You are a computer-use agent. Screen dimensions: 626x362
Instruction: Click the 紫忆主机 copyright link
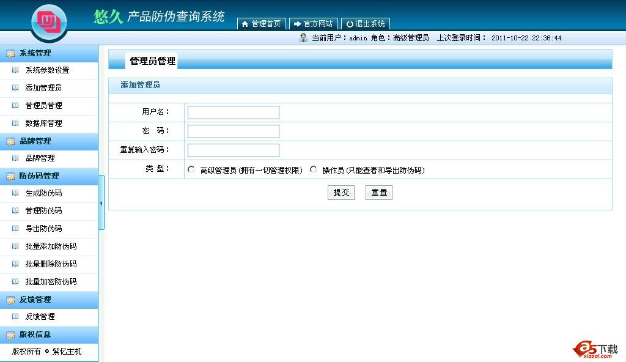(67, 352)
